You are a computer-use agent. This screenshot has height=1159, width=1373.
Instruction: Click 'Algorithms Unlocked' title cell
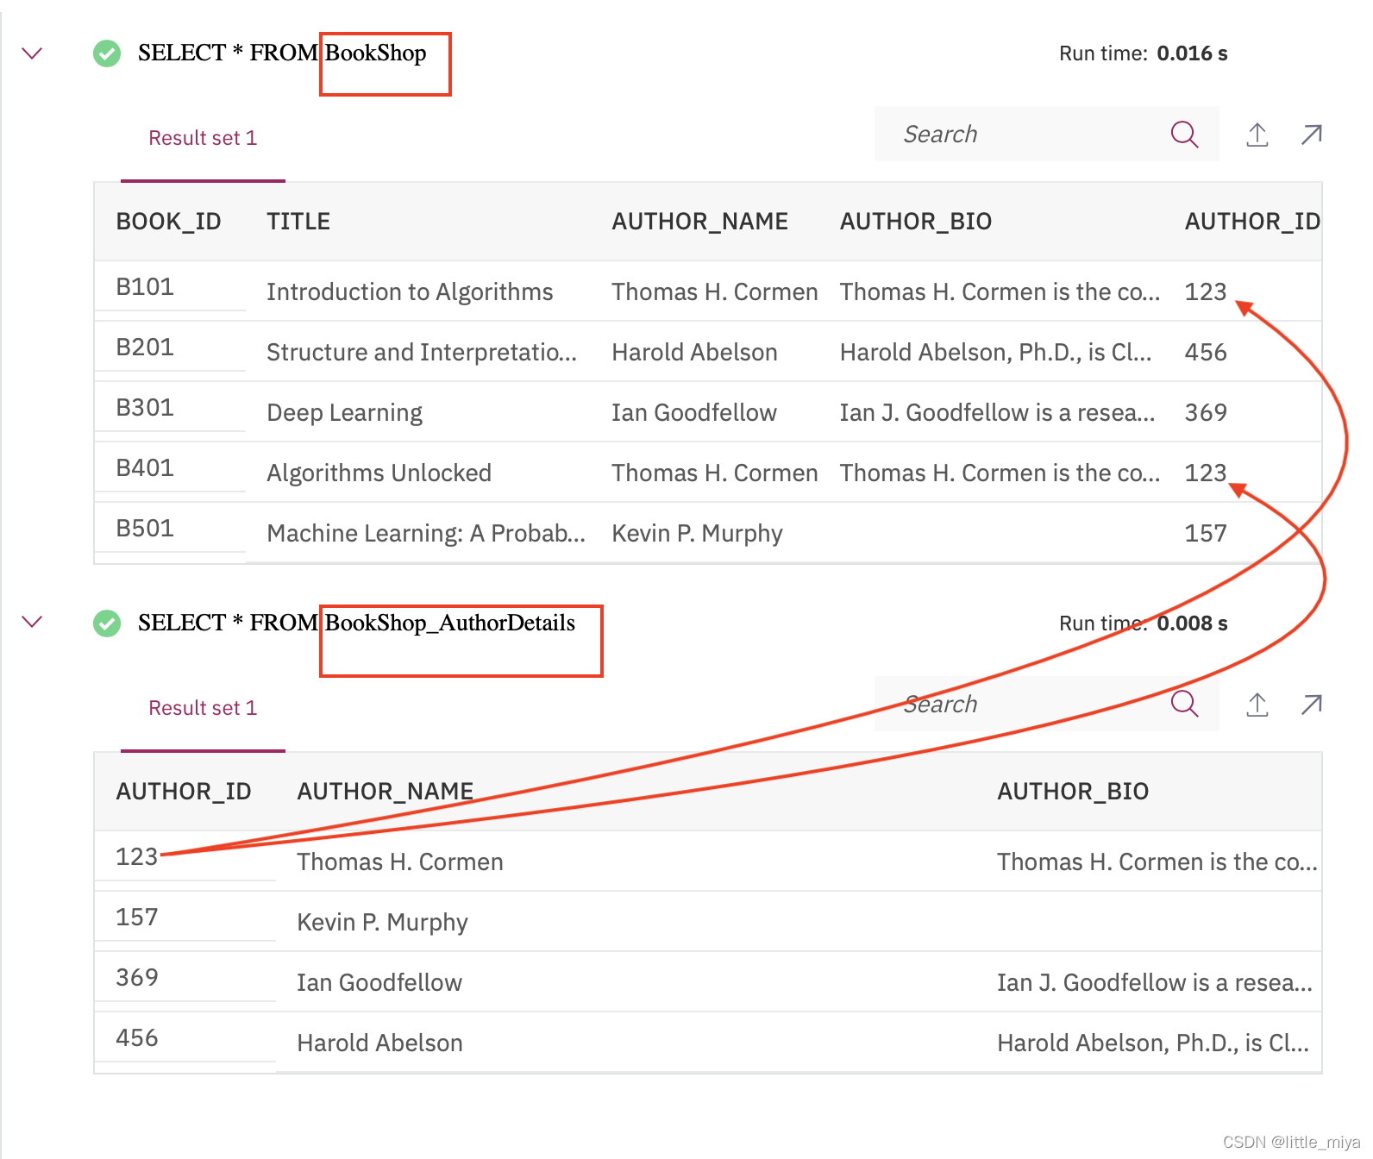click(x=379, y=473)
